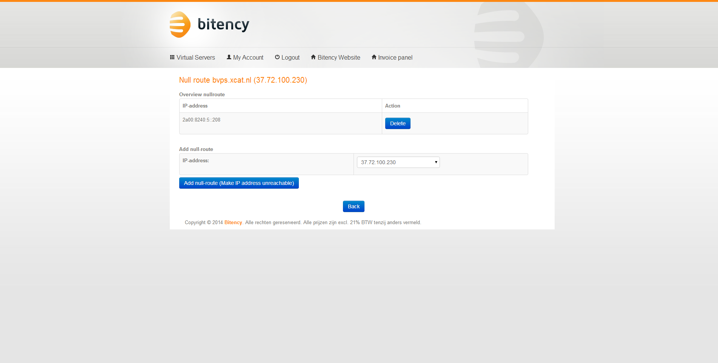The width and height of the screenshot is (718, 363).
Task: Open the IP-address dropdown showing 37.72.100.230
Action: (x=398, y=162)
